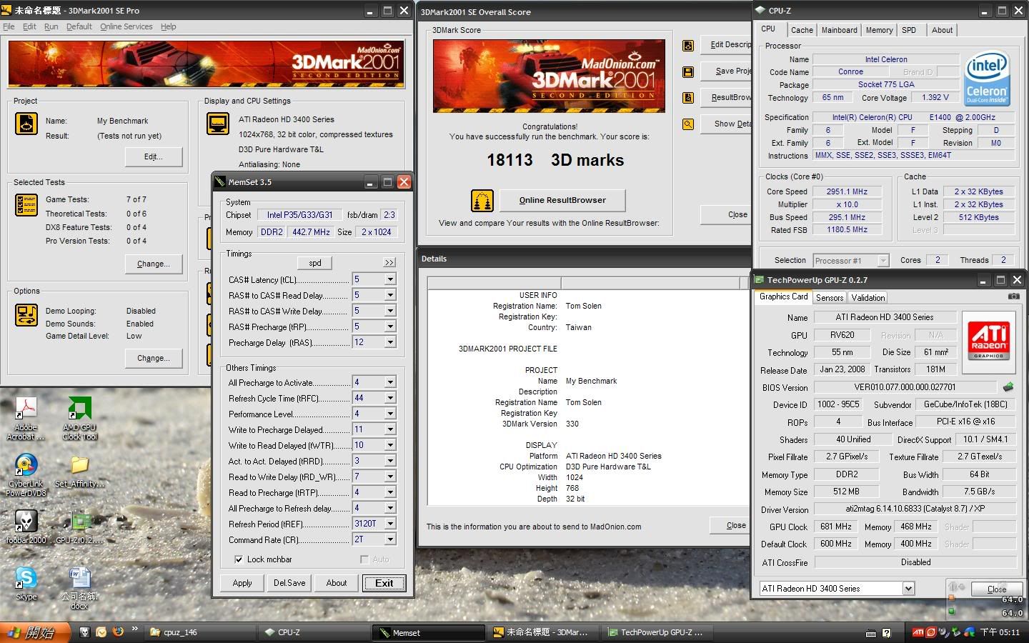This screenshot has height=643, width=1029.
Task: Open the docx Word document on desktop
Action: click(x=79, y=589)
